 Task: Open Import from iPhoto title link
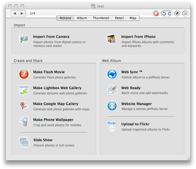click(x=138, y=37)
